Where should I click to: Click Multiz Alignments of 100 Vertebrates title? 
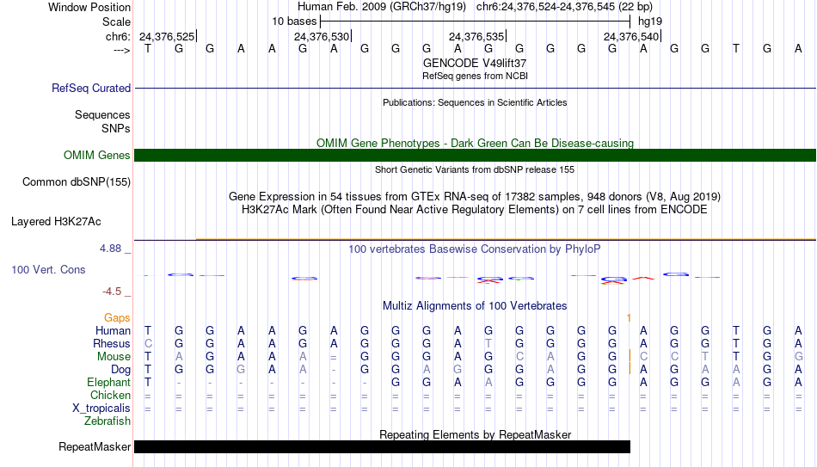[475, 305]
